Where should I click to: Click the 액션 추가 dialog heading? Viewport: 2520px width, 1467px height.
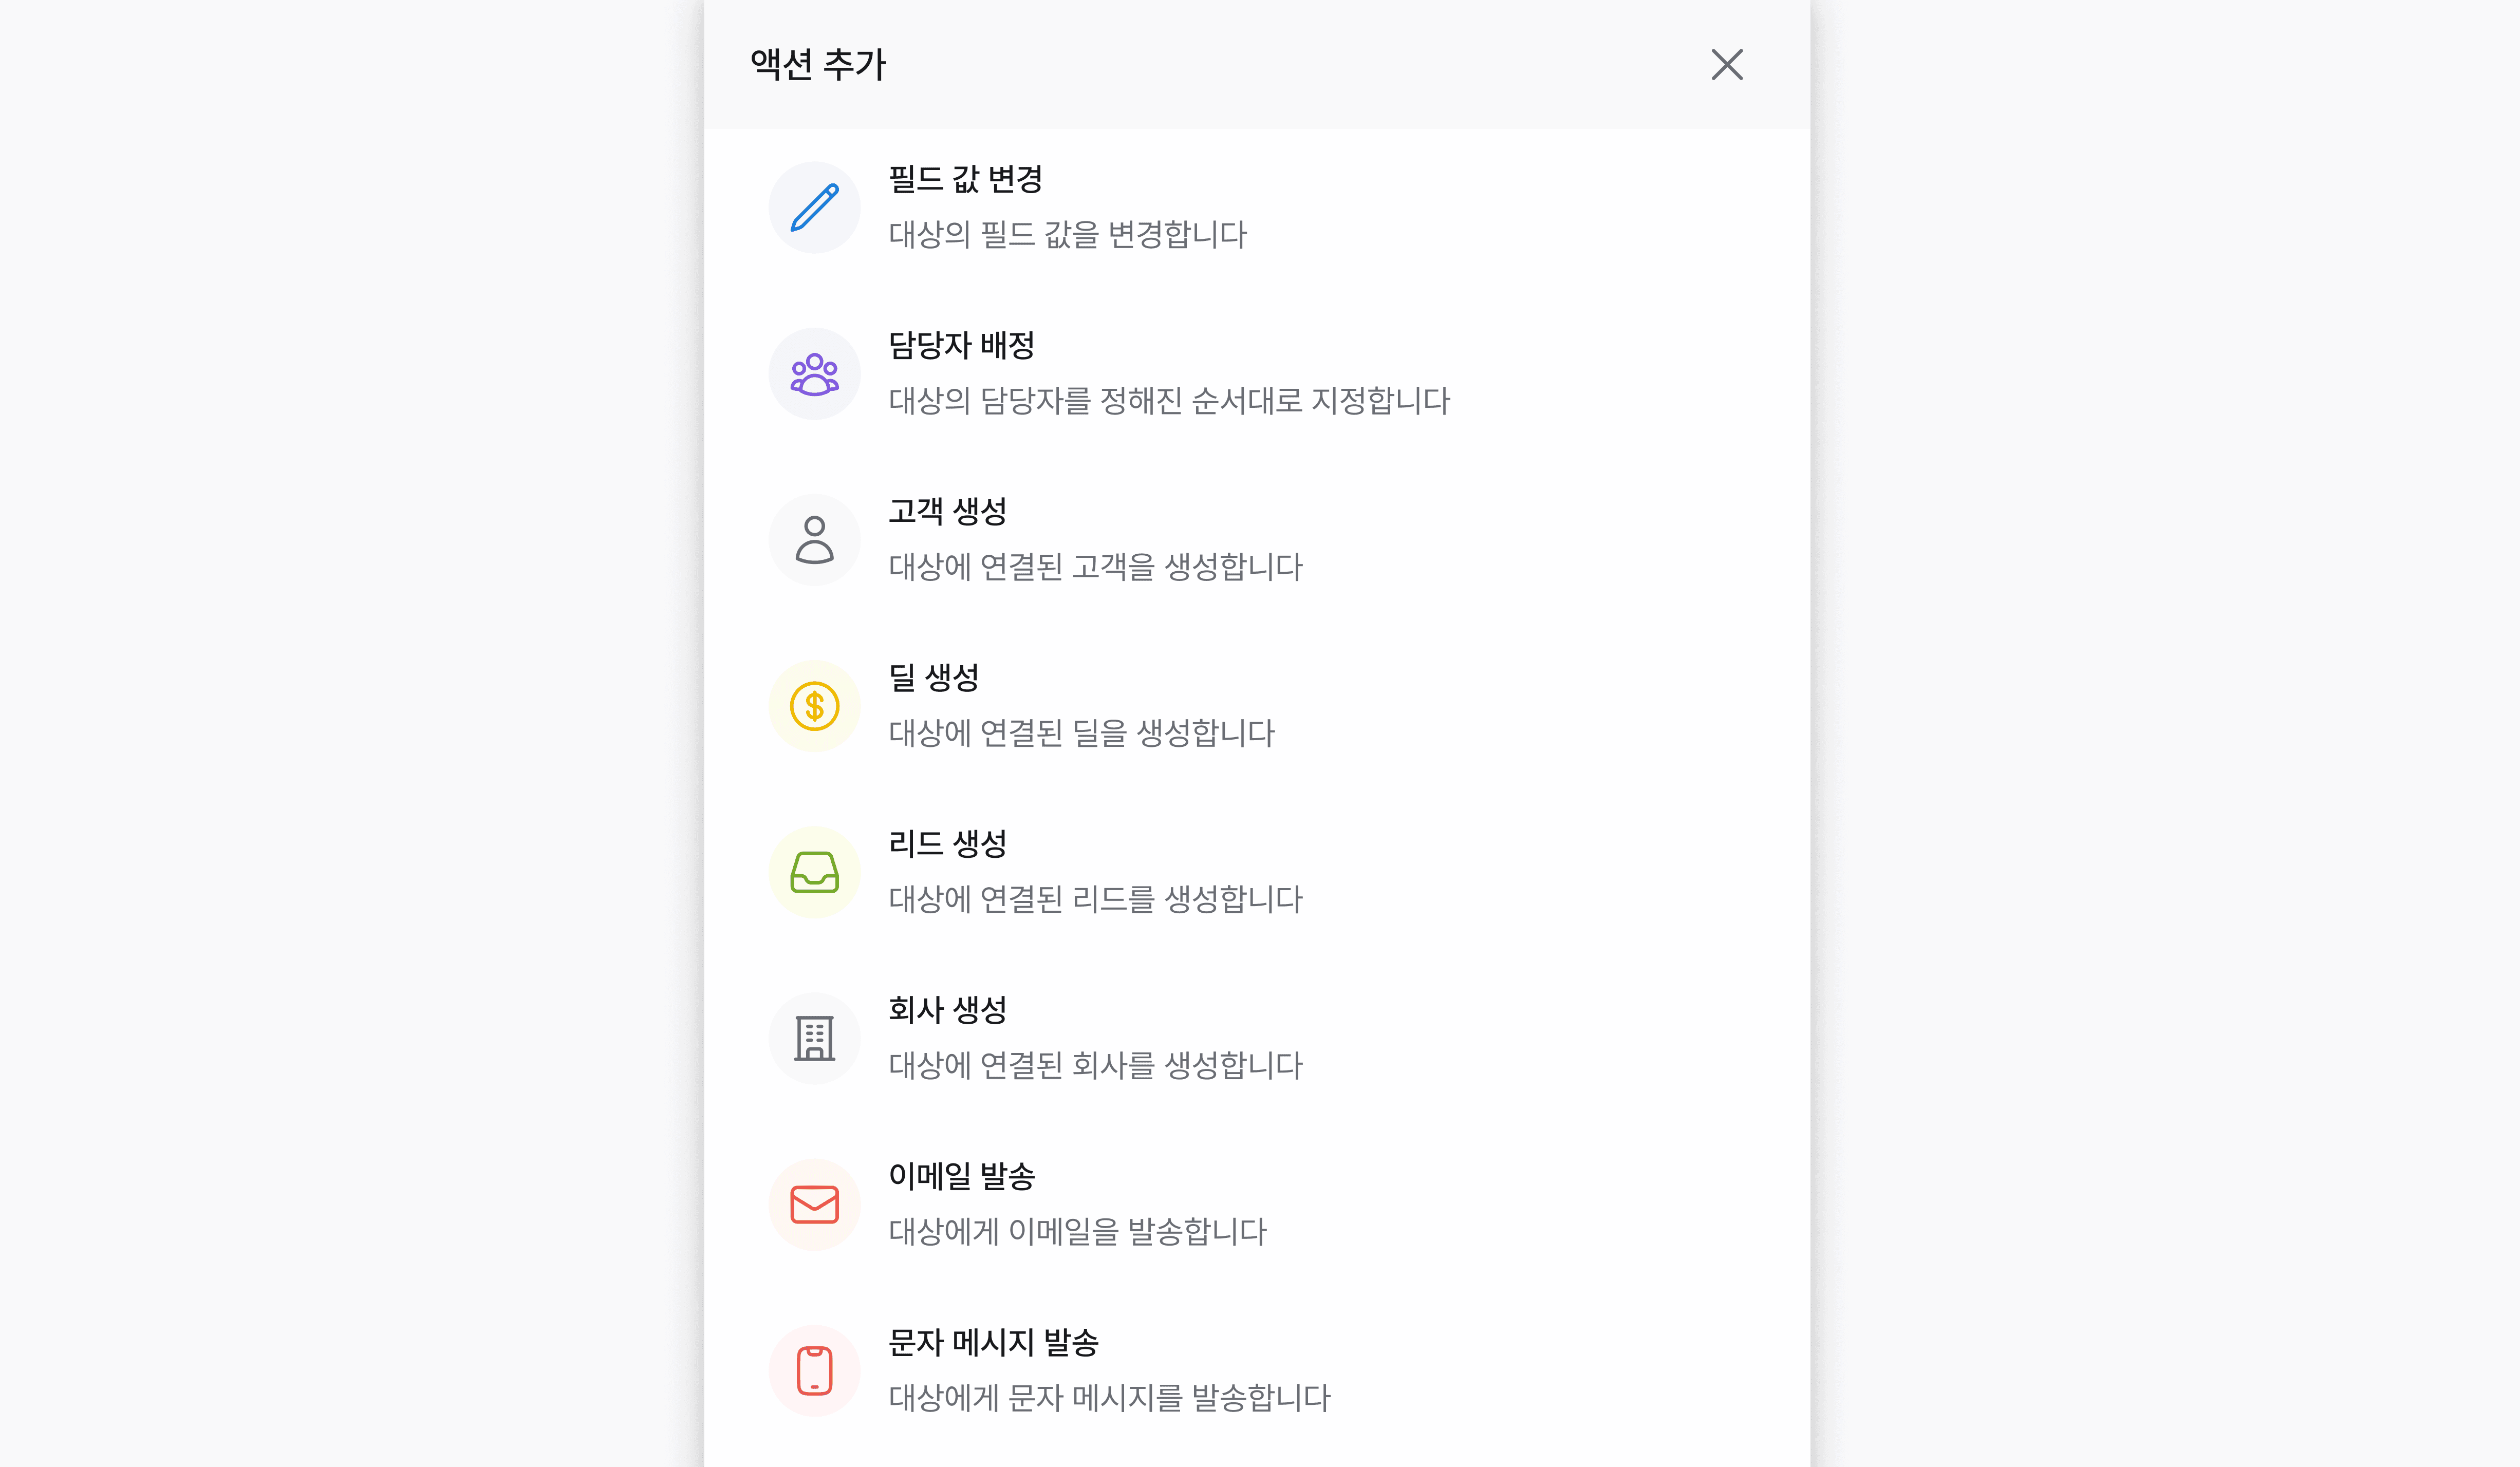(818, 65)
